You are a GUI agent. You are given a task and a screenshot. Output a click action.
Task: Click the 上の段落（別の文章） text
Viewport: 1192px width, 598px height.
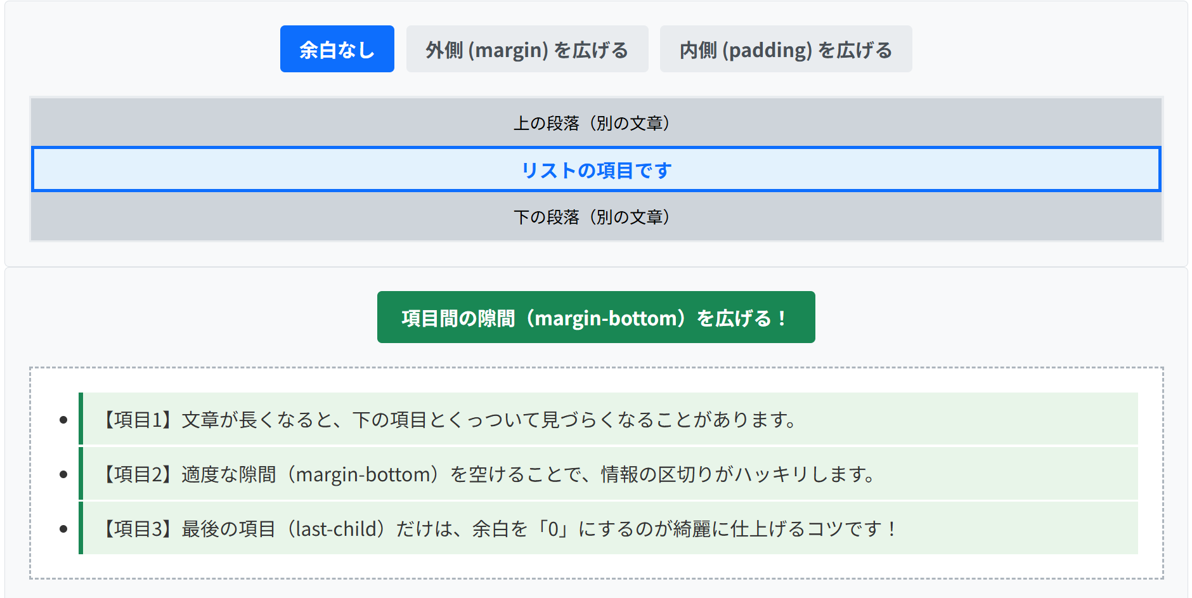click(x=592, y=123)
